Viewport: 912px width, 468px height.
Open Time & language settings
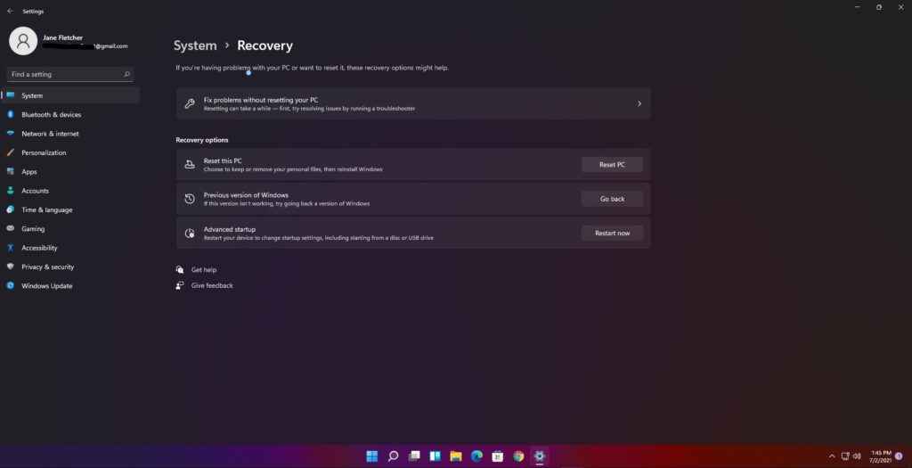(70, 209)
